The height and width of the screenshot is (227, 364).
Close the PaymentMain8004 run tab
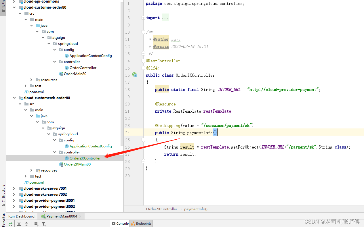(x=80, y=216)
